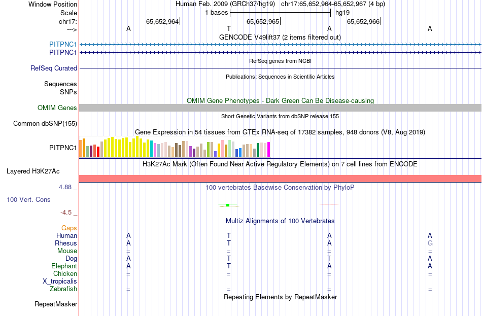Image resolution: width=482 pixels, height=316 pixels.
Task: Click the PITPNC1 label beside the GTEx chart
Action: pyautogui.click(x=63, y=148)
